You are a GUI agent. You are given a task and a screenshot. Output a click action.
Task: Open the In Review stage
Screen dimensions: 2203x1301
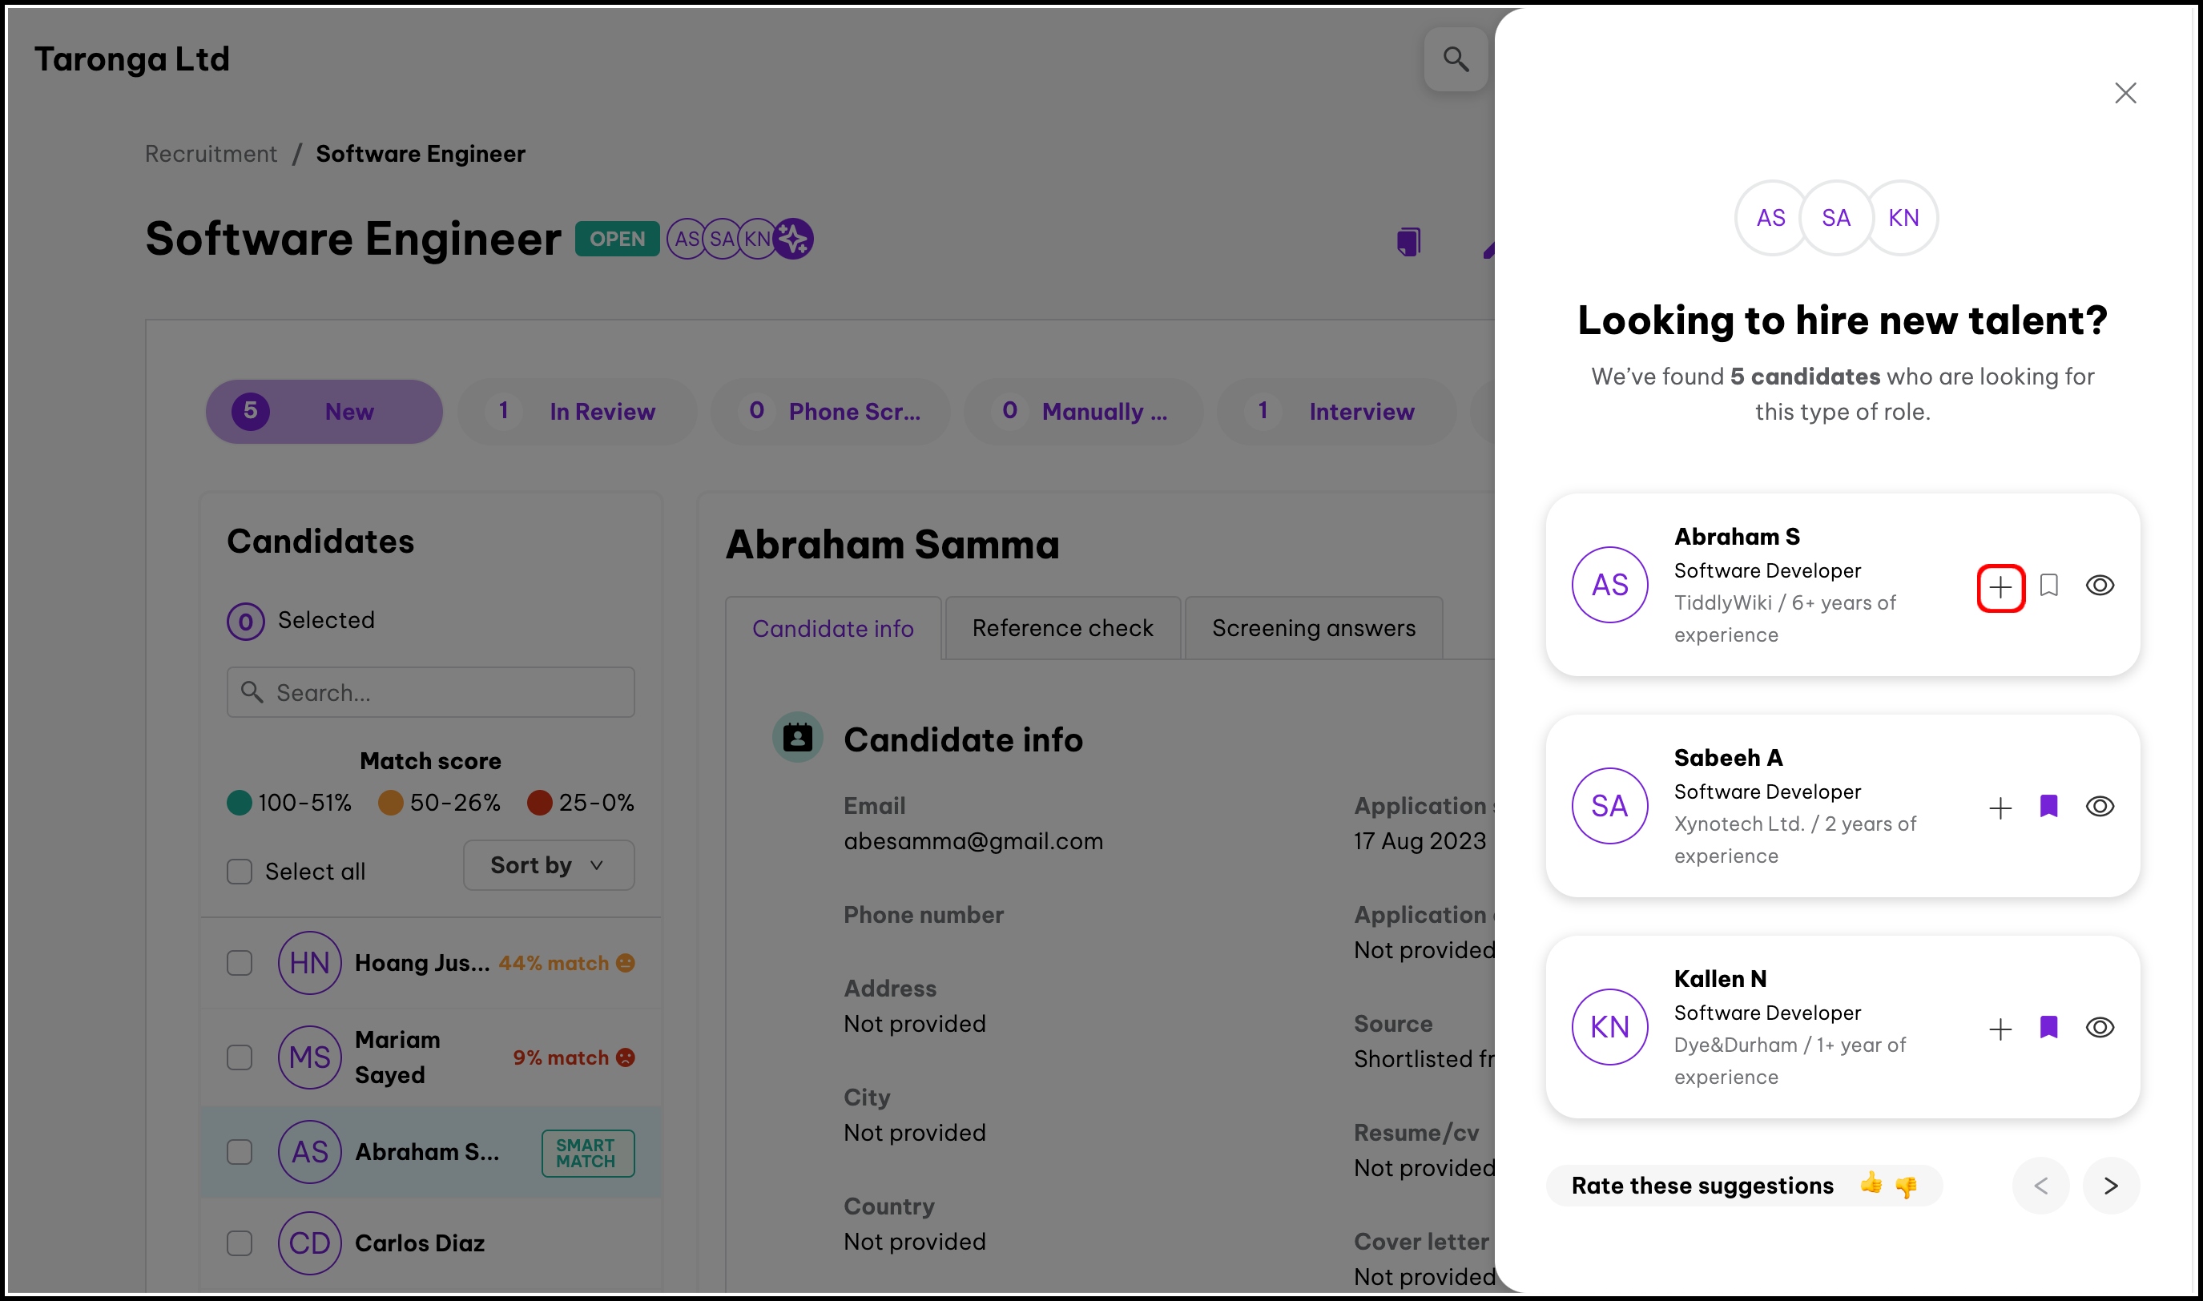pos(577,411)
